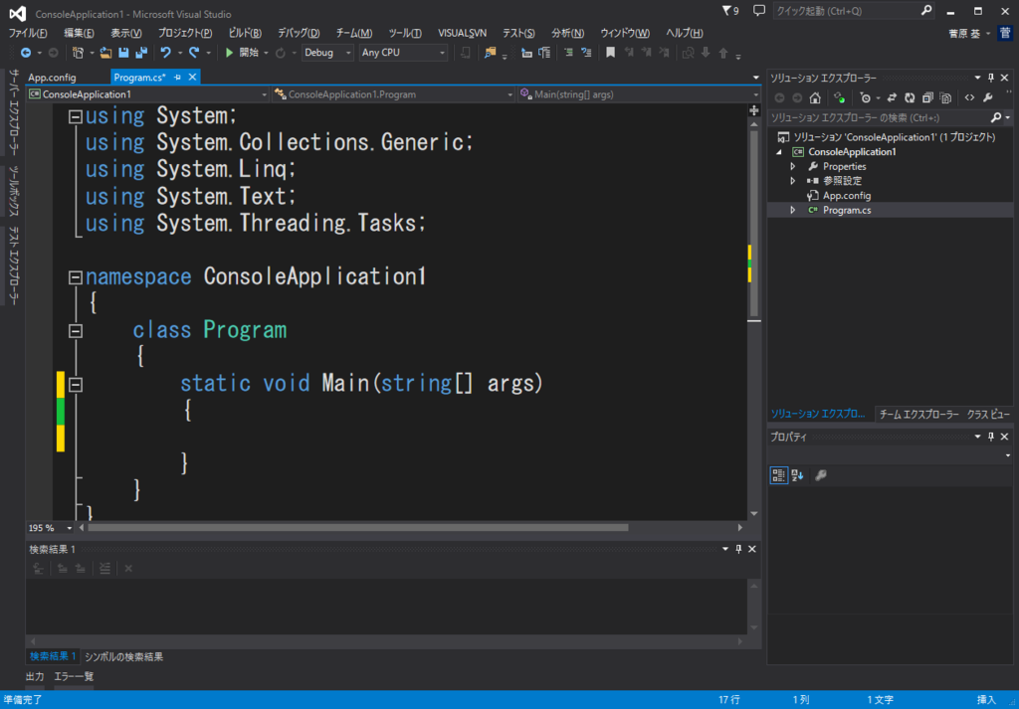Open the デバッグ(D) menu
This screenshot has height=709, width=1019.
point(299,33)
